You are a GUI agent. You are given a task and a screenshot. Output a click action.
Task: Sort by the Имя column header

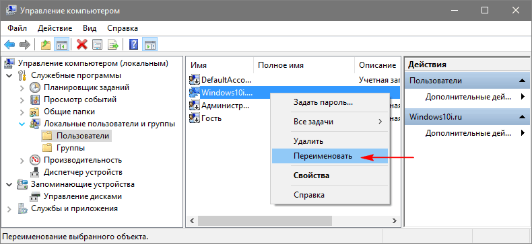pyautogui.click(x=220, y=65)
